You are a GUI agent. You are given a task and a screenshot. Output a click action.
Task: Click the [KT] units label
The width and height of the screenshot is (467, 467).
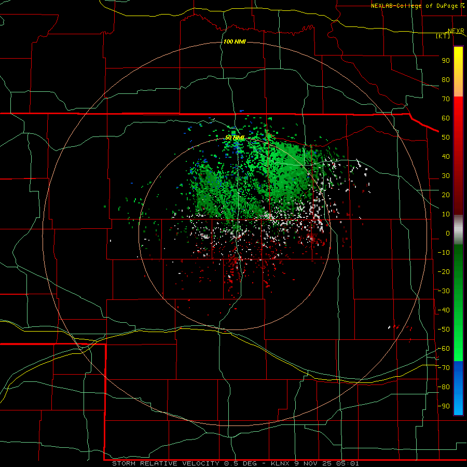click(x=443, y=36)
